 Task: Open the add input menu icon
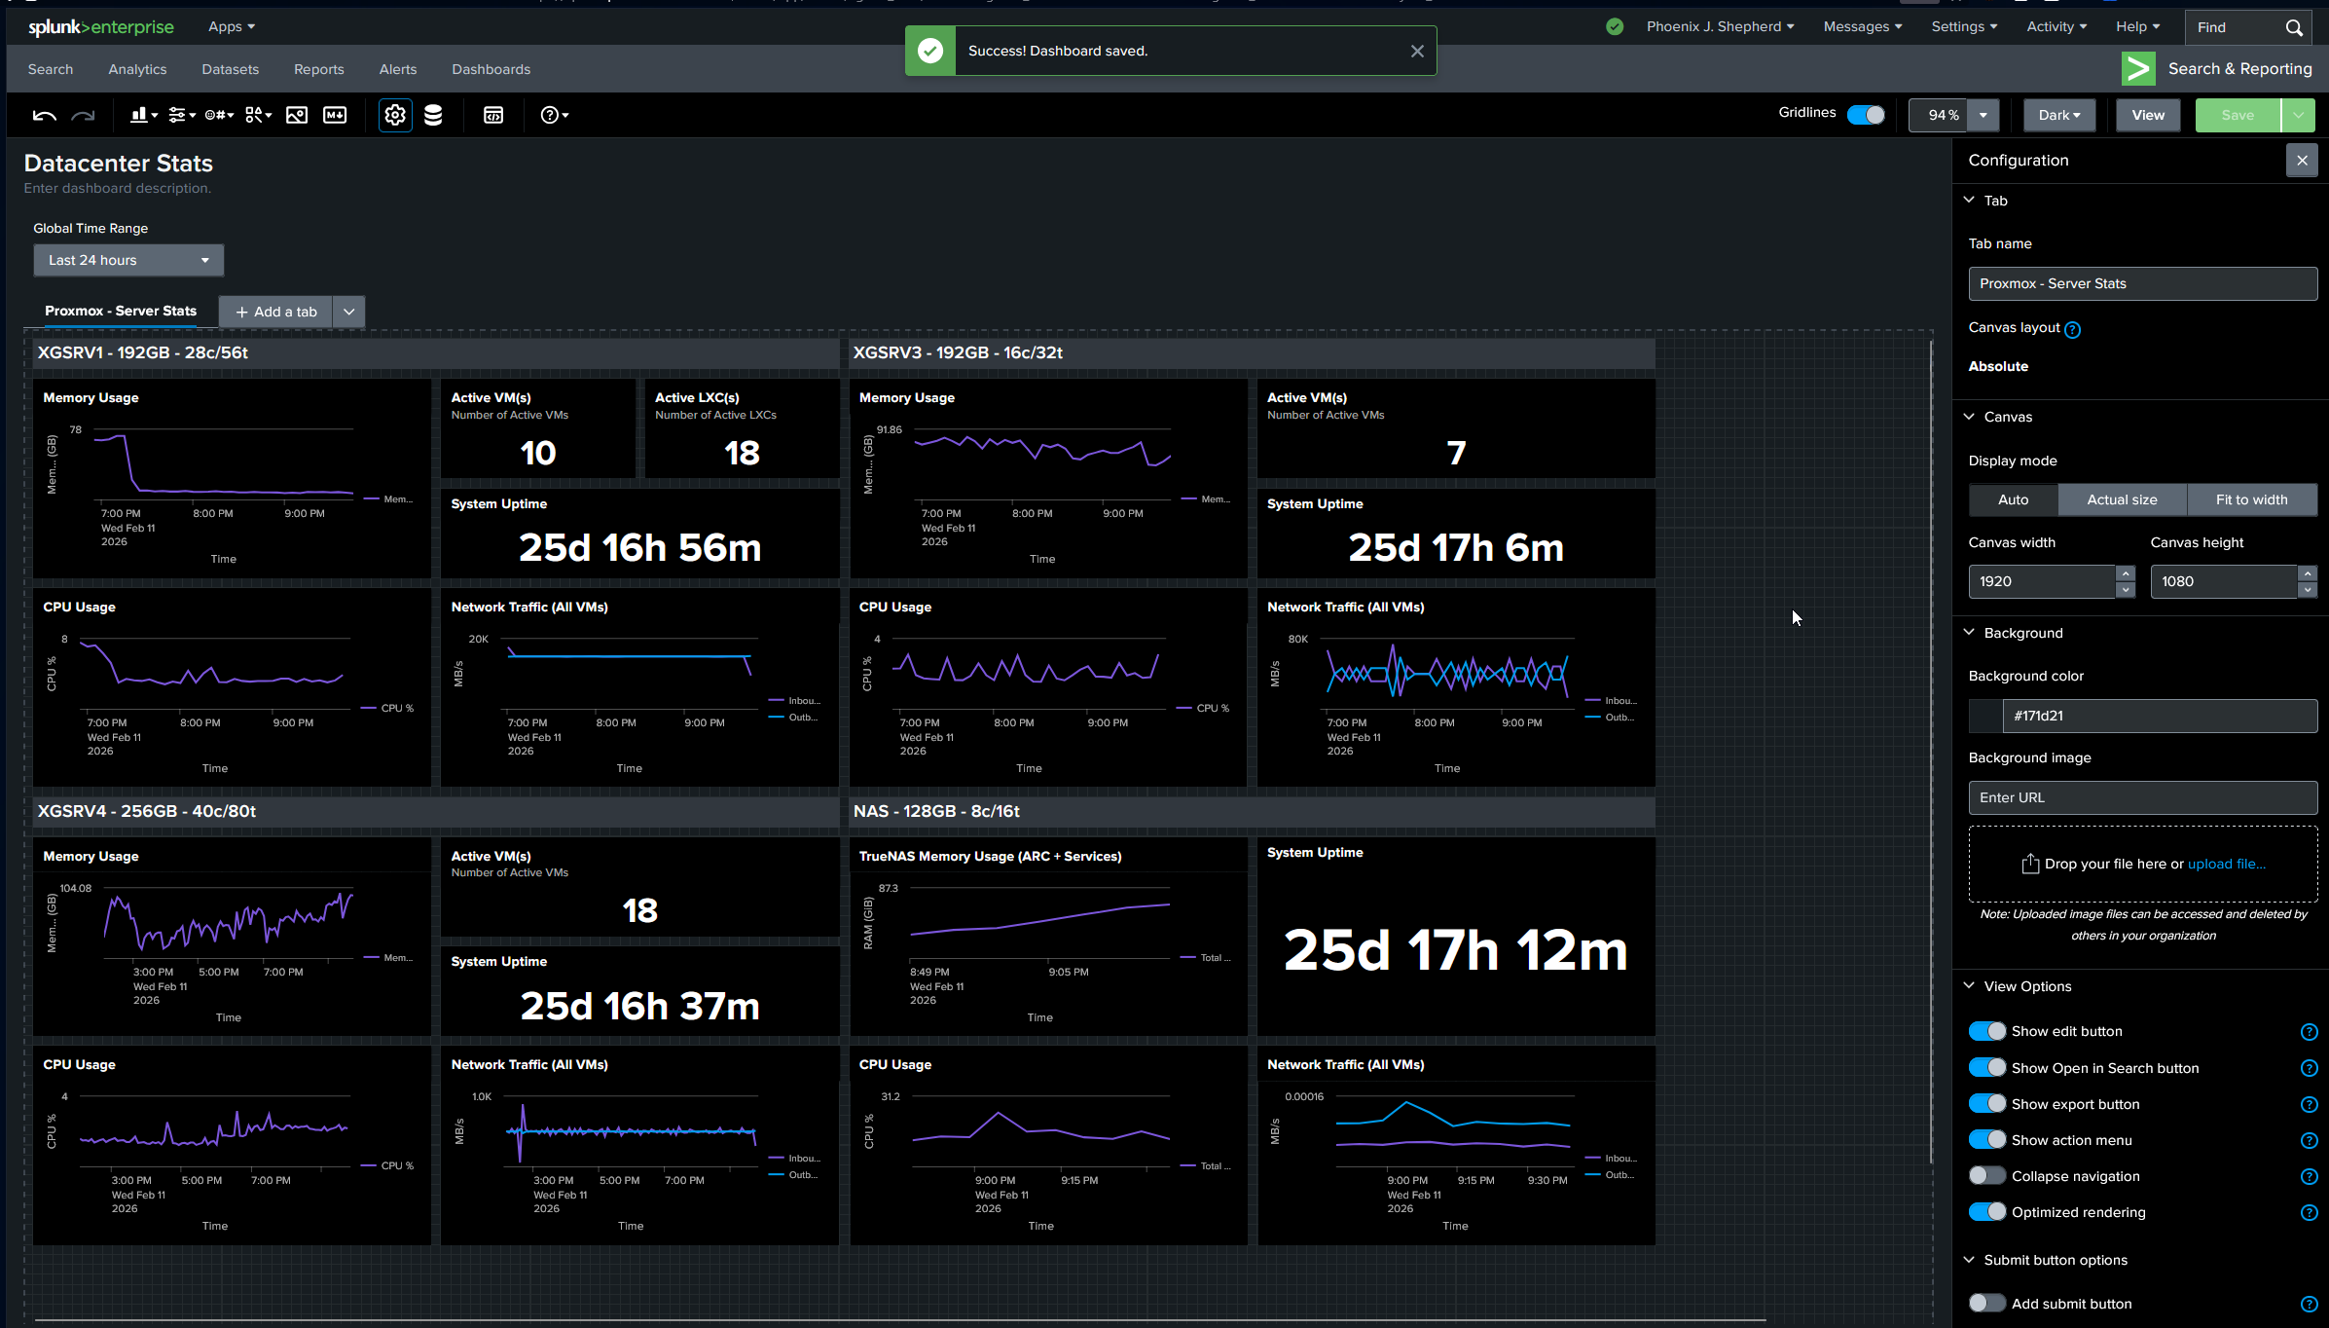181,115
